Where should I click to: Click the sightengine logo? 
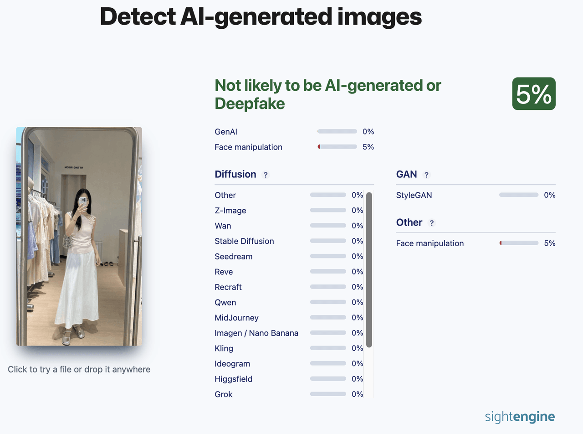(520, 416)
